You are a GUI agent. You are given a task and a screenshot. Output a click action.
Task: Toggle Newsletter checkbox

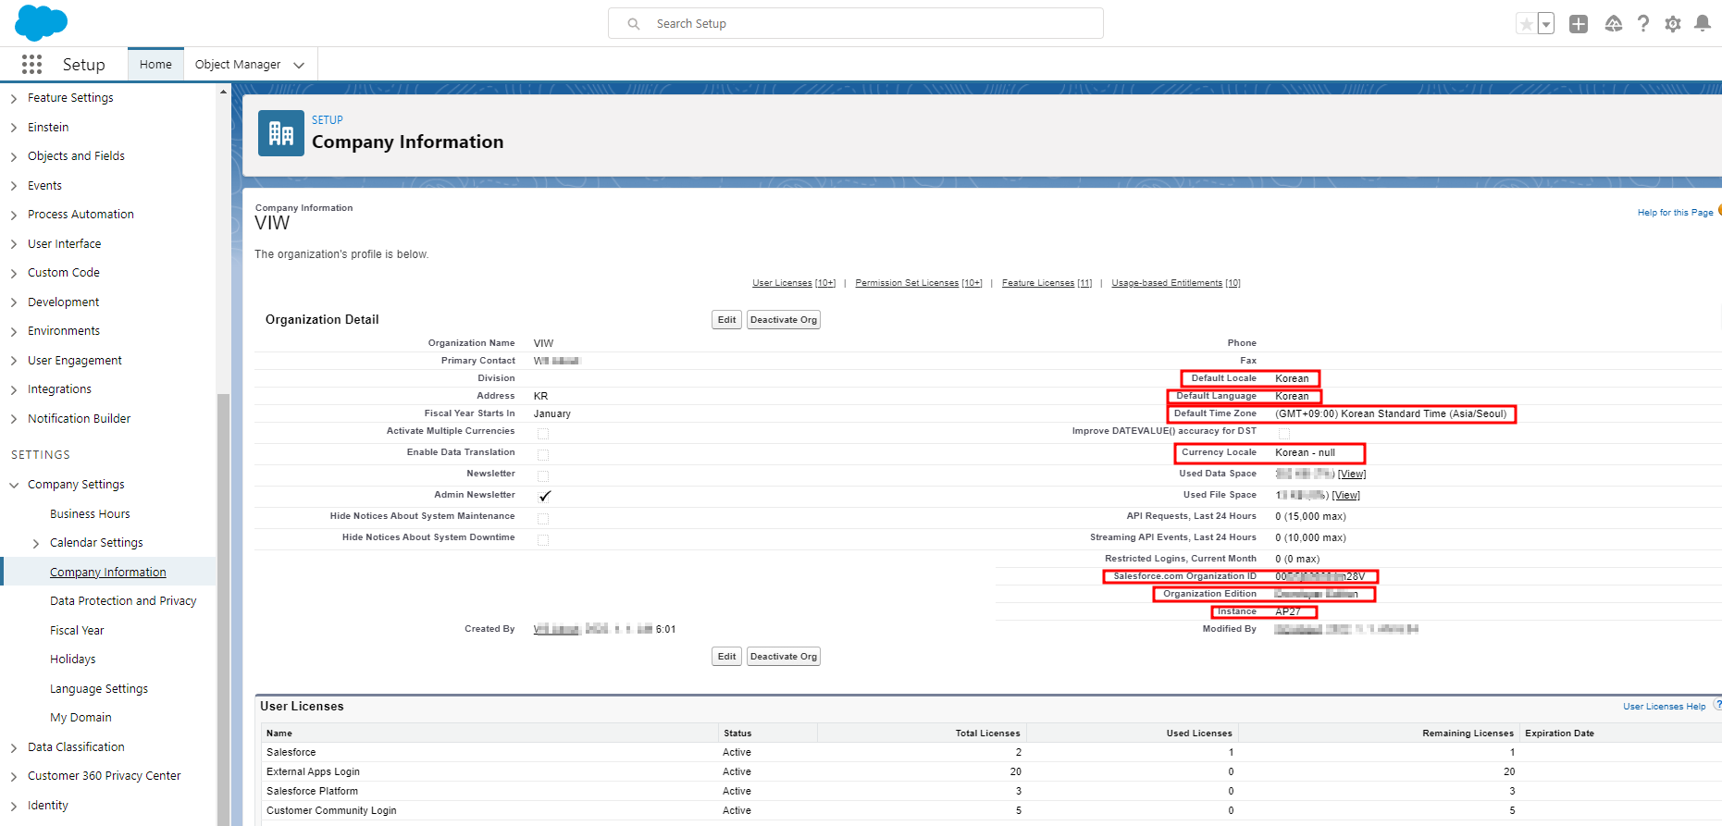(x=543, y=475)
